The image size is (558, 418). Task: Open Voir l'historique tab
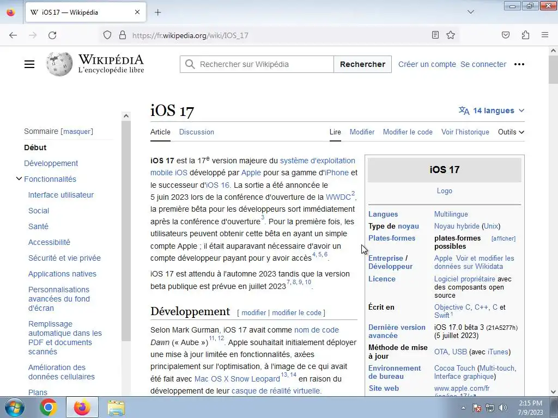tap(465, 132)
